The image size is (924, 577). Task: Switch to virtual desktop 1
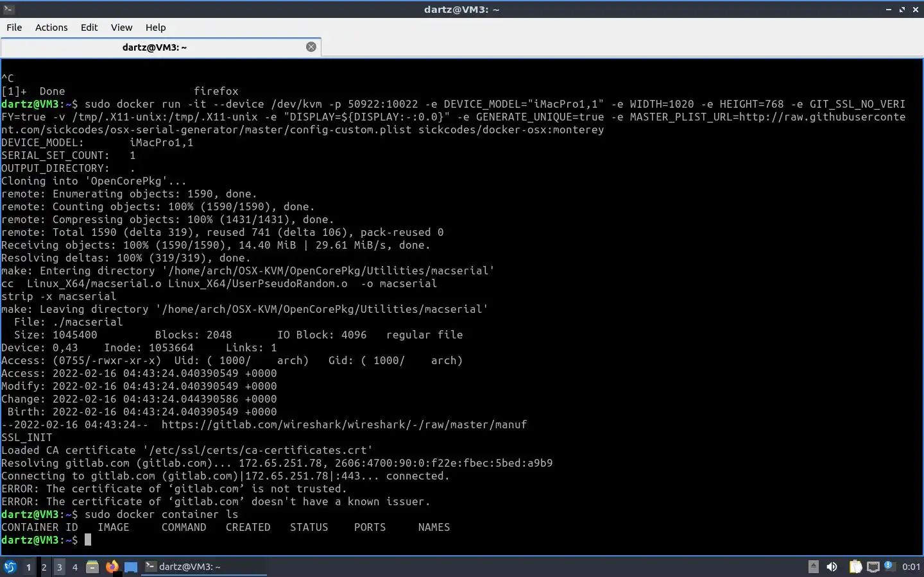click(28, 567)
